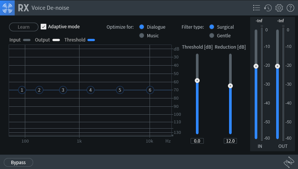Select threshold node 5
This screenshot has height=169, width=298.
point(120,90)
